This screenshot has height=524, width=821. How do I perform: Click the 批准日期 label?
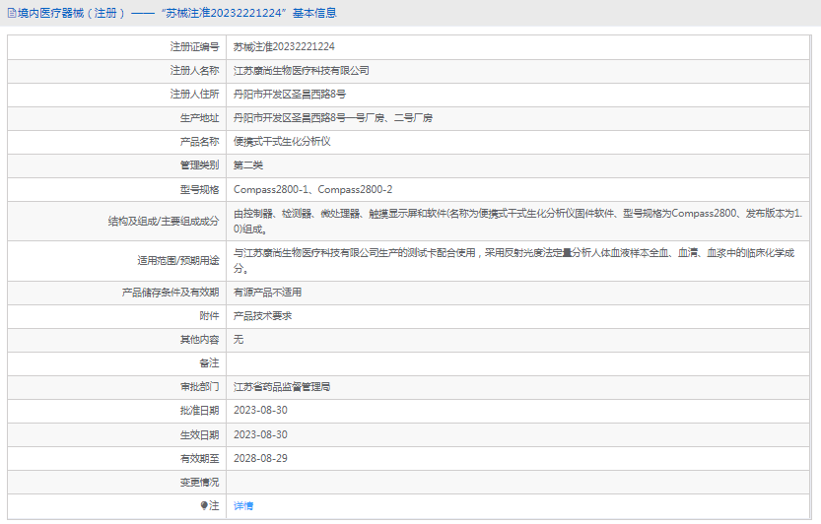[199, 411]
